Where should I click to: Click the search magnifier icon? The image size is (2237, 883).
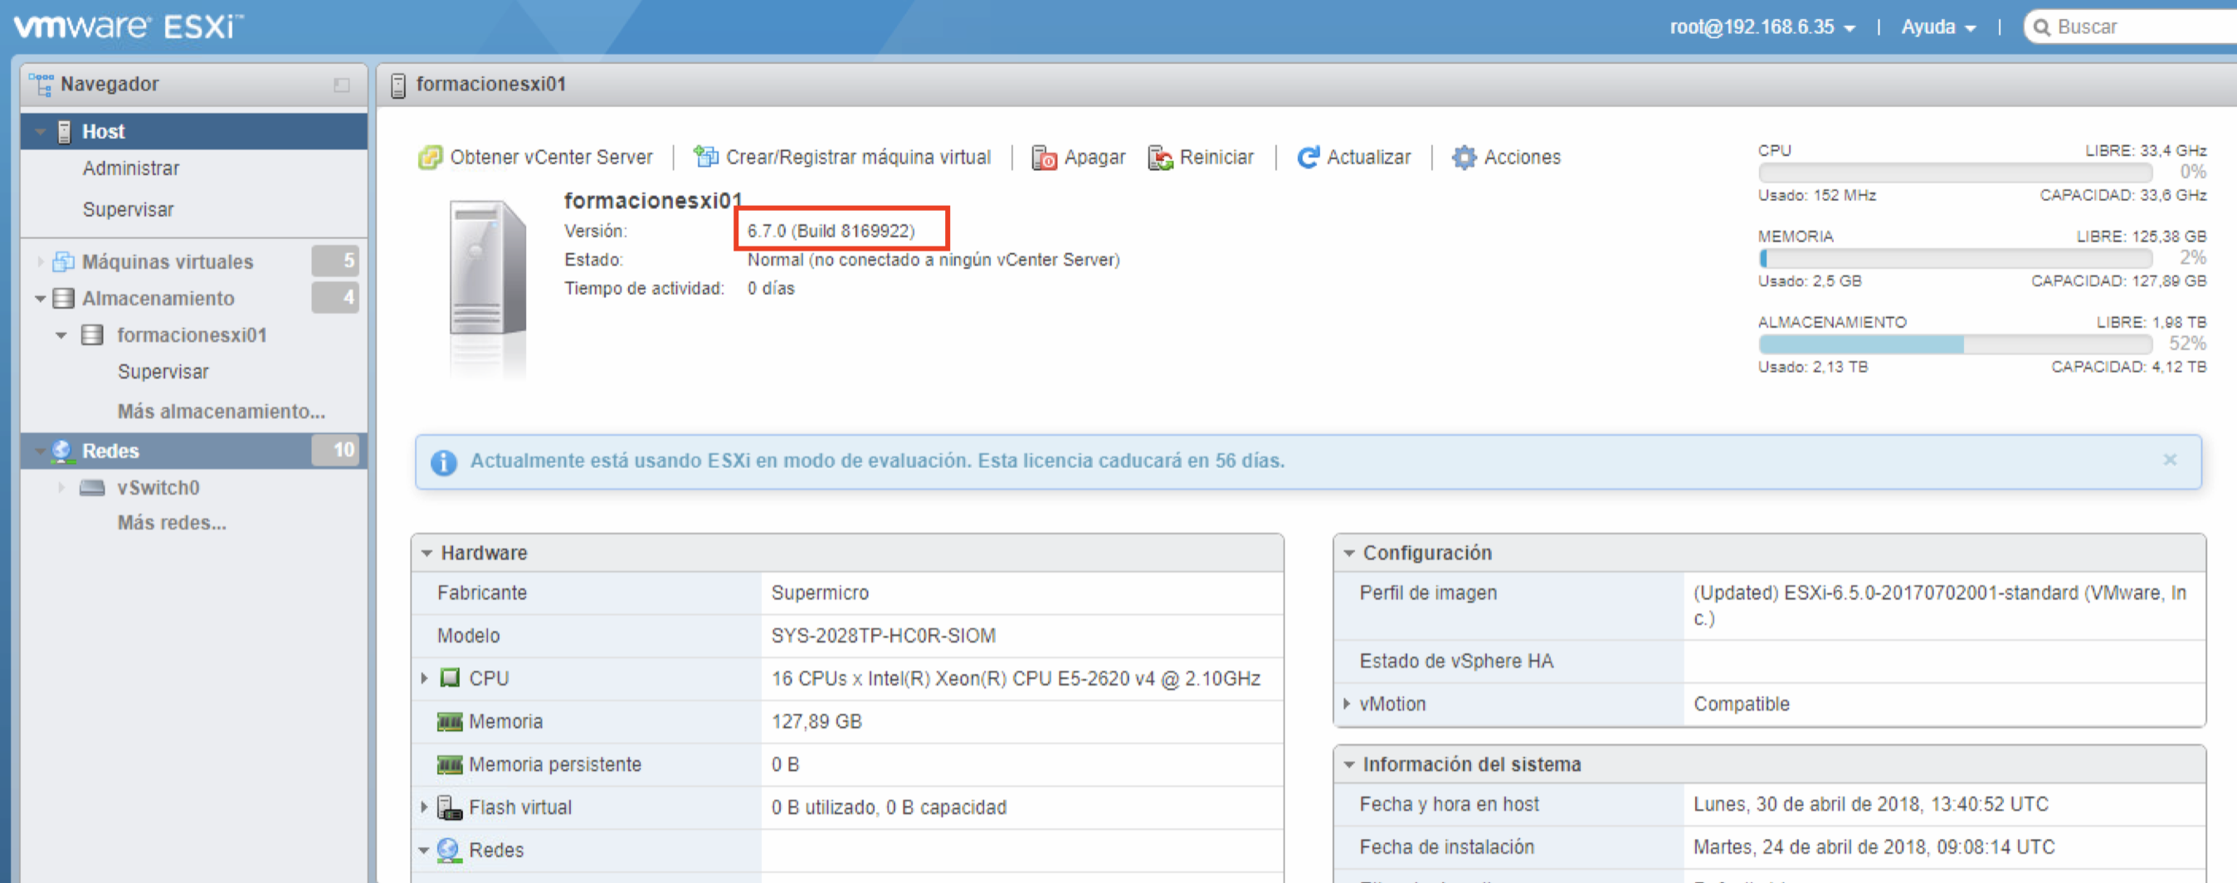pyautogui.click(x=2042, y=27)
